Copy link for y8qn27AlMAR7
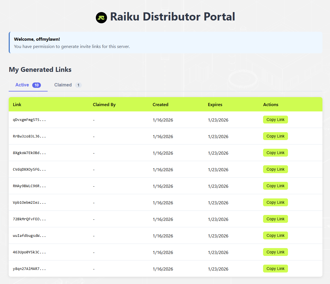The image size is (330, 284). (275, 269)
